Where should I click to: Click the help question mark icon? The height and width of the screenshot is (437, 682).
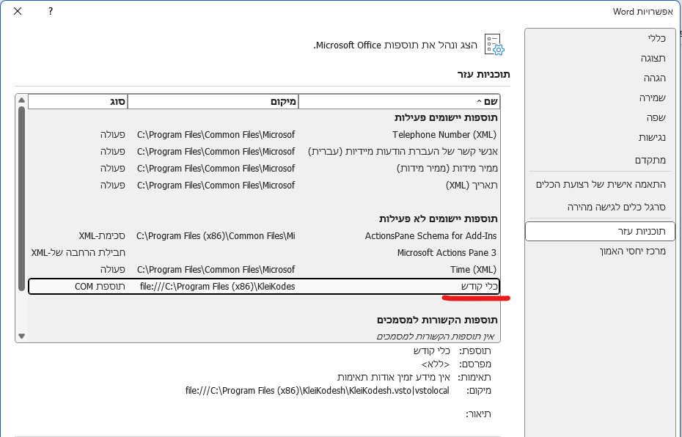click(x=49, y=12)
